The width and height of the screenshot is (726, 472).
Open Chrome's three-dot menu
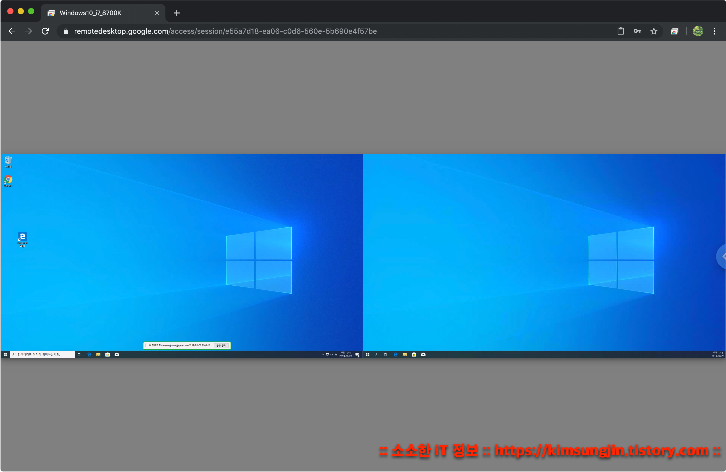(714, 31)
